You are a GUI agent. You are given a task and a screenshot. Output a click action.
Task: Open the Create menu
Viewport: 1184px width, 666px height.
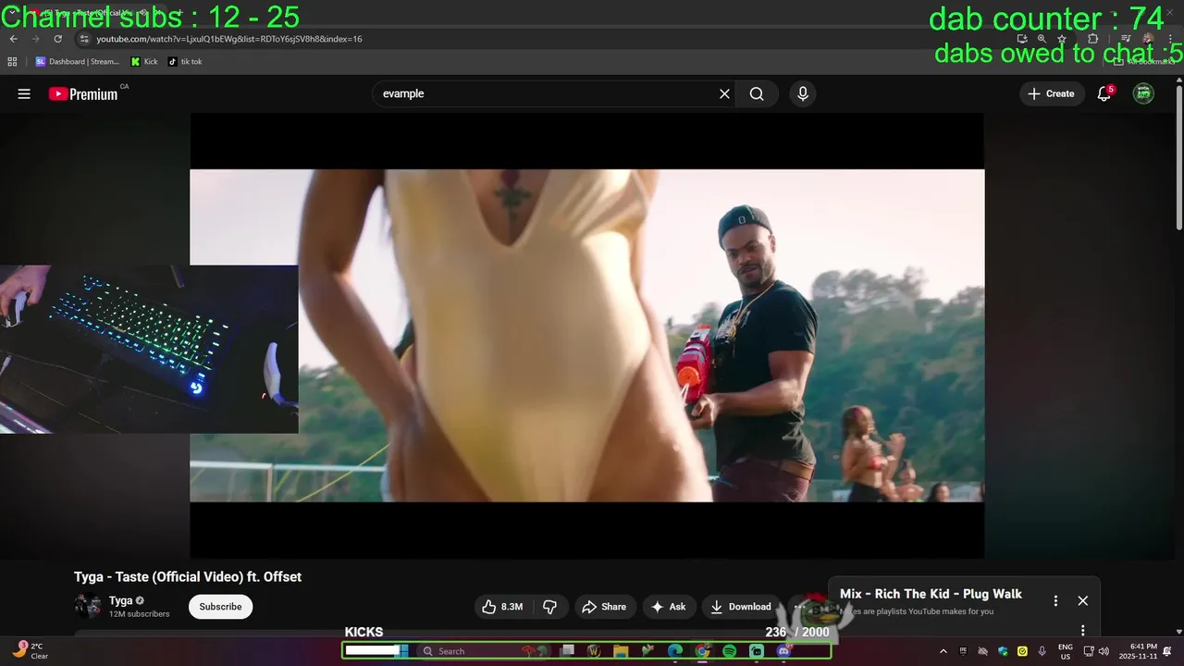1052,93
